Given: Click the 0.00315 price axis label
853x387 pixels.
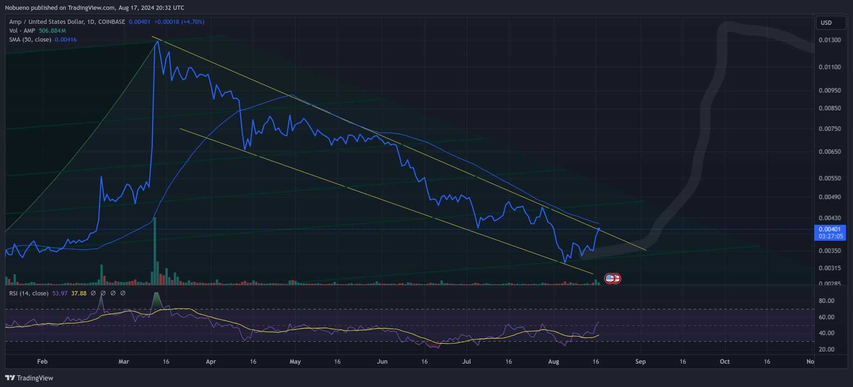Looking at the screenshot, I should [830, 268].
